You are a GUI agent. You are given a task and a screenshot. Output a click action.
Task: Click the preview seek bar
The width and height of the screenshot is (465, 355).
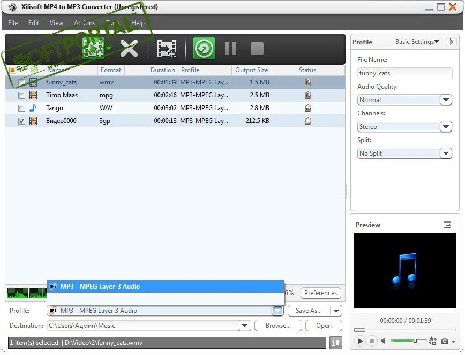pyautogui.click(x=405, y=330)
